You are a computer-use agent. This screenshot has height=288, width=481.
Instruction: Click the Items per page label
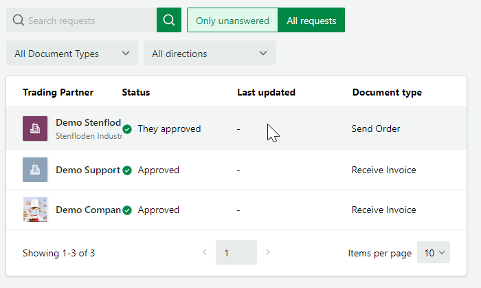[x=380, y=254]
